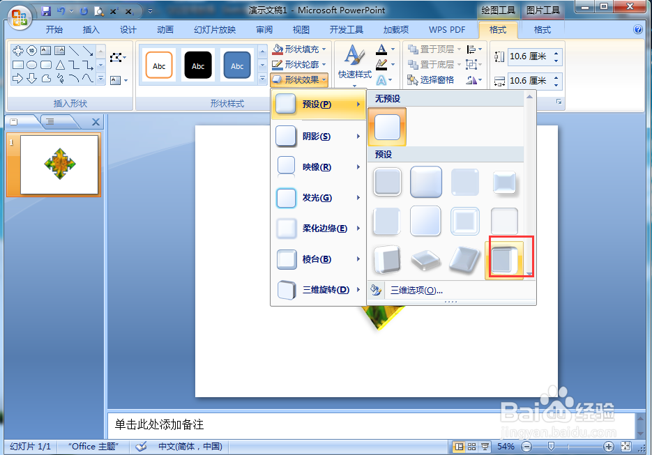The width and height of the screenshot is (652, 455).
Task: Expand the insert shapes gallery
Action: pyautogui.click(x=100, y=78)
